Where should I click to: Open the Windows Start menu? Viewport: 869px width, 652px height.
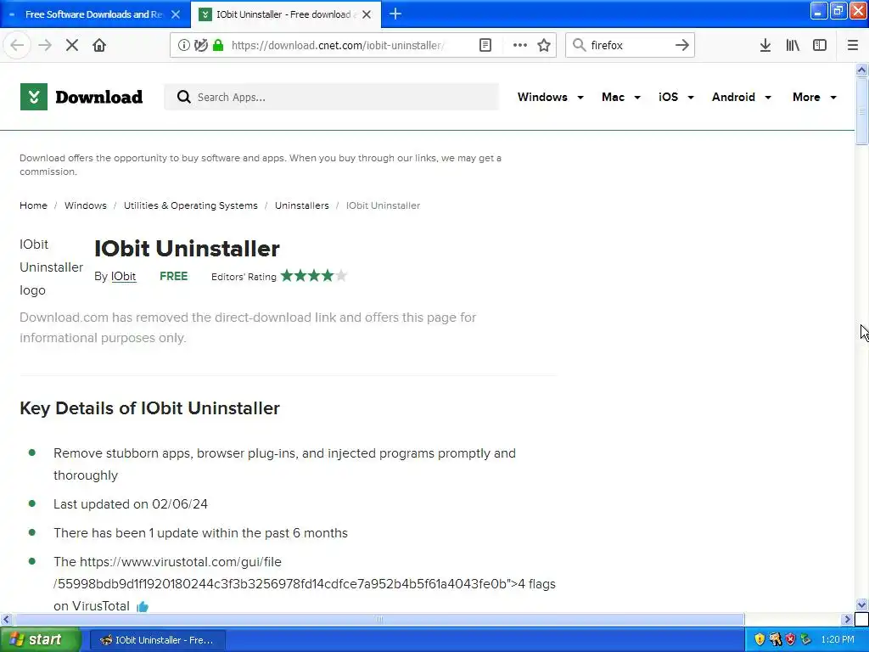39,639
